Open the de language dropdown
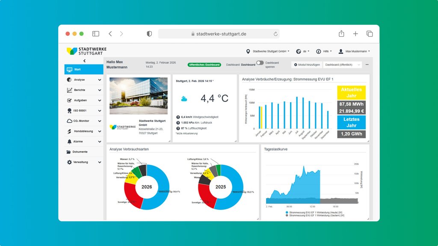The image size is (438, 246). pos(306,51)
